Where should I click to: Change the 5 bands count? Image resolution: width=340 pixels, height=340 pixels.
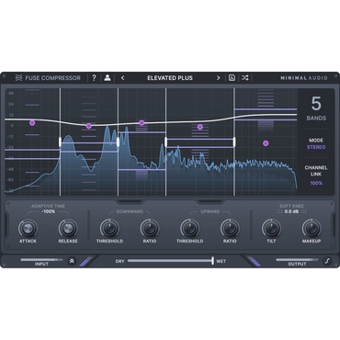[316, 104]
